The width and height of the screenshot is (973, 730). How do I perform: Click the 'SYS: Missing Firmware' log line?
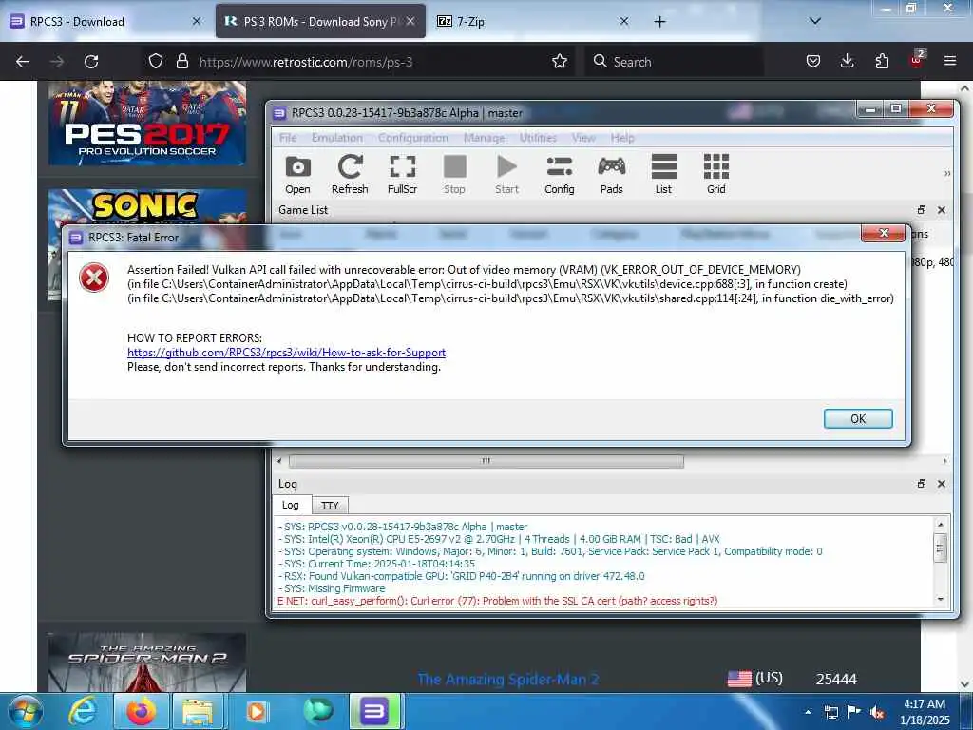tap(332, 588)
